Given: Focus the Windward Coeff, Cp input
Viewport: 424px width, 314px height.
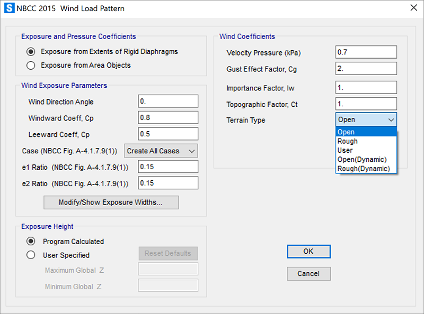Looking at the screenshot, I should click(168, 118).
